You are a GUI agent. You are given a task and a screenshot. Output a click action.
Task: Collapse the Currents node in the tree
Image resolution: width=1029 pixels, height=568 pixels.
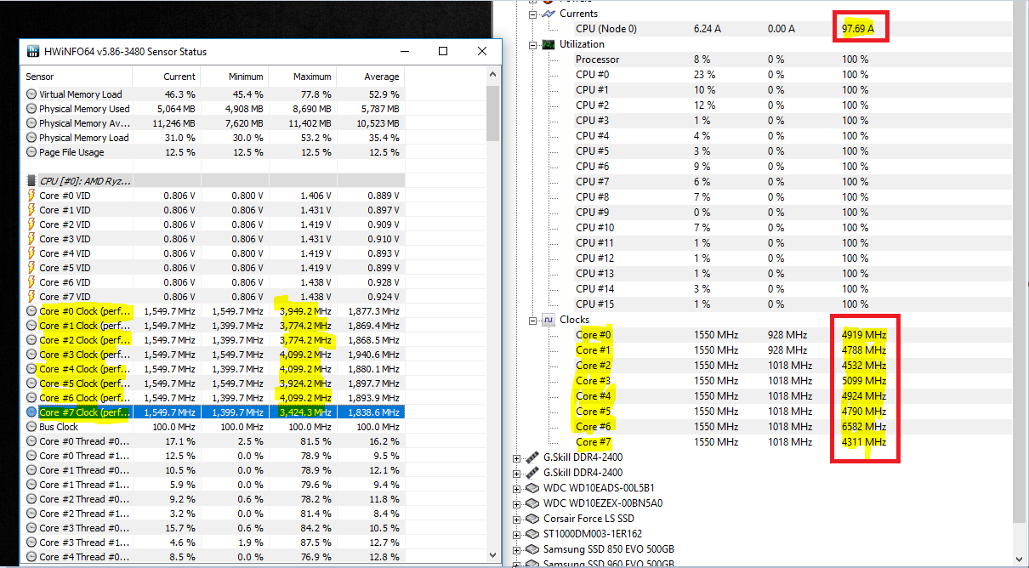pyautogui.click(x=532, y=14)
